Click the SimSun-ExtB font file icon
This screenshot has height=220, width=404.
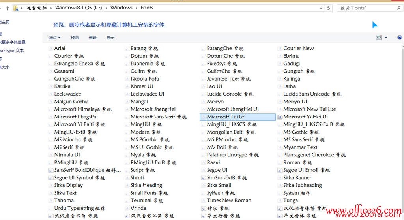coord(203,178)
